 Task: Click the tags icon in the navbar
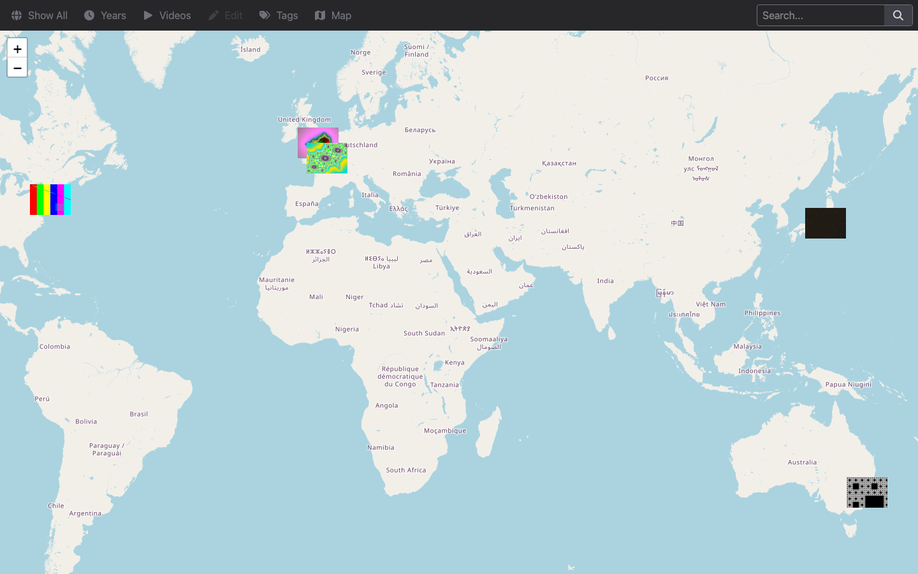tap(265, 15)
